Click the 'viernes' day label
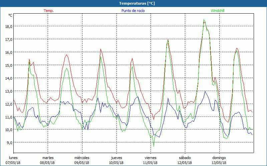267x166 pixels. [x=151, y=158]
